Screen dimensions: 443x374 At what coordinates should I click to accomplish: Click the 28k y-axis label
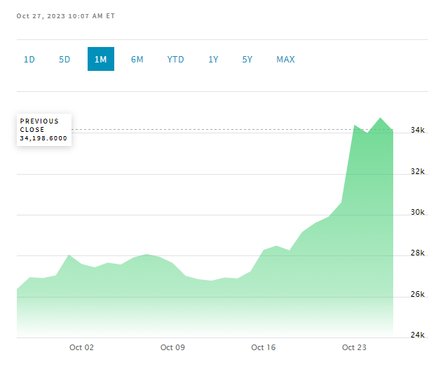pos(418,253)
